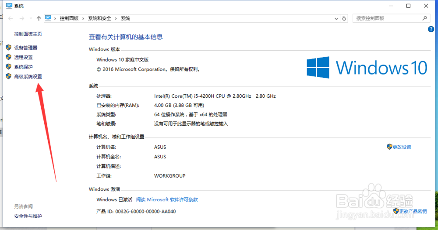Select Windows 10 家庭中文版 edition text
438x230 pixels.
coord(122,60)
